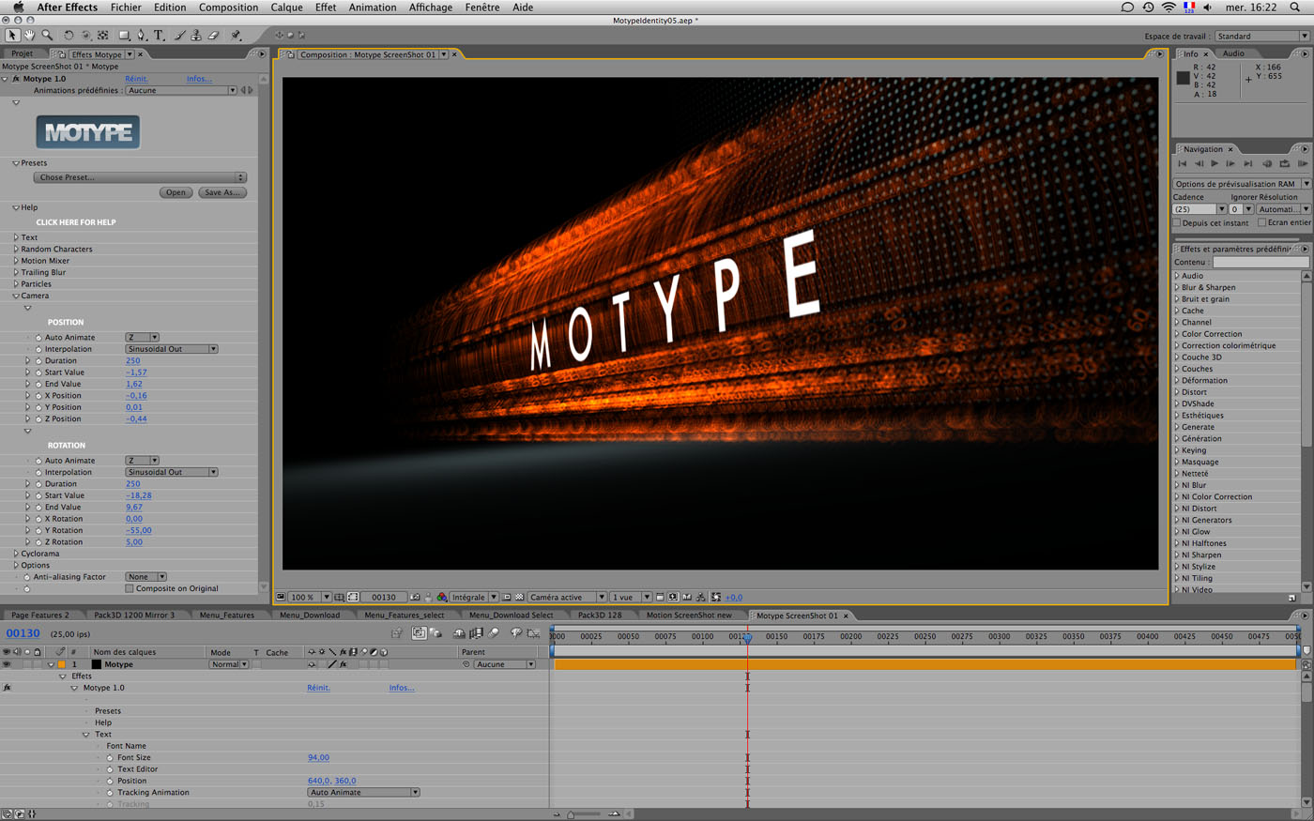Expand the Particles section

pyautogui.click(x=16, y=284)
